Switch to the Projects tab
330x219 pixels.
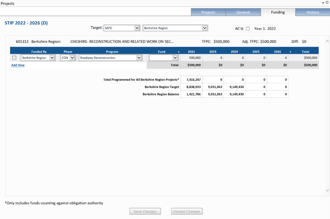coord(208,12)
